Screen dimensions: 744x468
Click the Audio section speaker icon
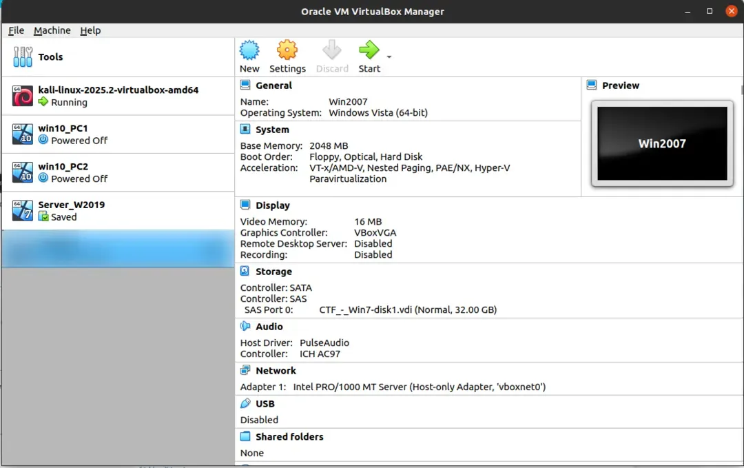pyautogui.click(x=245, y=326)
